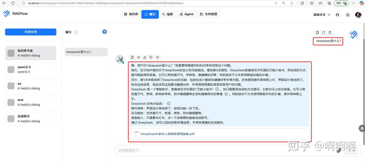Viewport: 365px width, 161px height.
Task: Select the qwen2.5 assistant card
Action: tap(31, 69)
